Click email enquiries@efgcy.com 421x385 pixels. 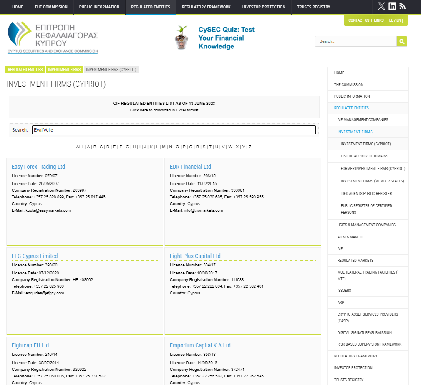tap(45, 293)
